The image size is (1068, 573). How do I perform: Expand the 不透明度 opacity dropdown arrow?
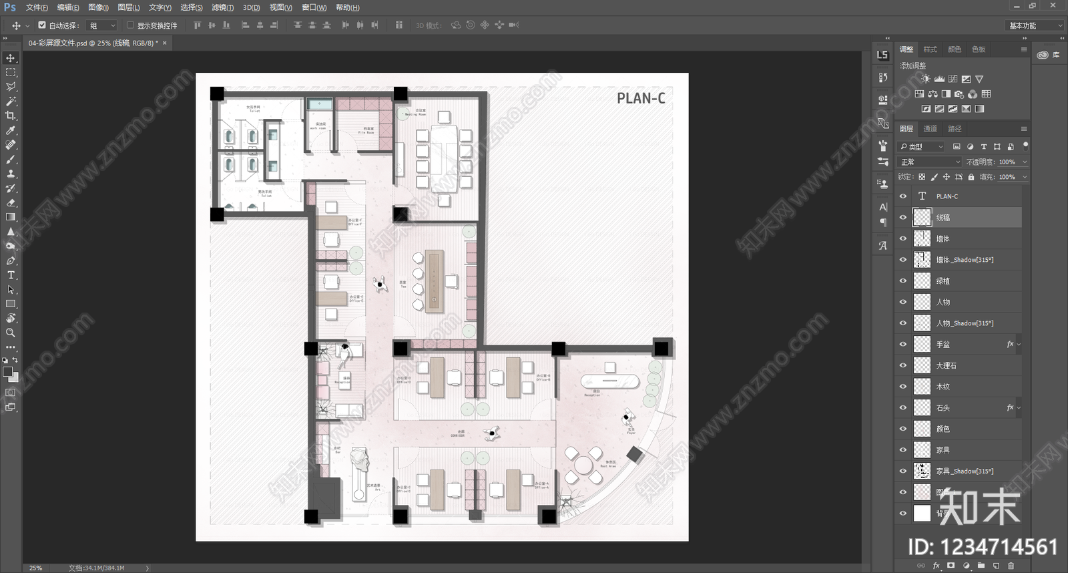click(x=1025, y=162)
